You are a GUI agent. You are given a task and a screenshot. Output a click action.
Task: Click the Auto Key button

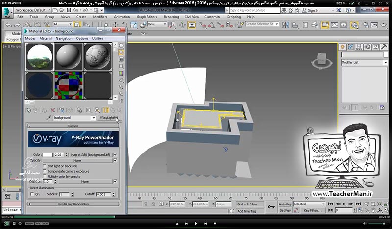pyautogui.click(x=285, y=204)
